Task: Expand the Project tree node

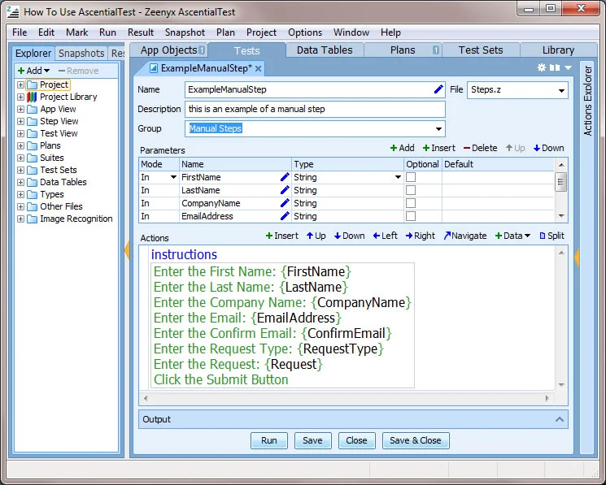Action: [x=21, y=84]
